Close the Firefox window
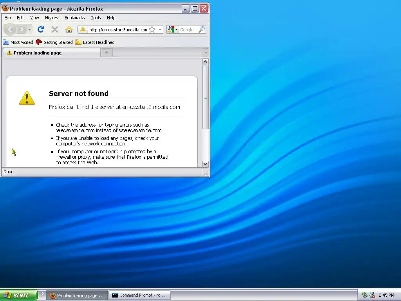The height and width of the screenshot is (301, 401). coord(204,9)
